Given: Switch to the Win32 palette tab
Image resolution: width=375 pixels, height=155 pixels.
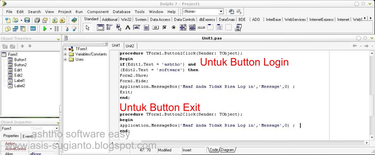Looking at the screenshot, I should pyautogui.click(x=126, y=20).
